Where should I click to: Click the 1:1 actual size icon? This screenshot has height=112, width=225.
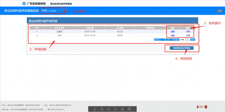95,109
